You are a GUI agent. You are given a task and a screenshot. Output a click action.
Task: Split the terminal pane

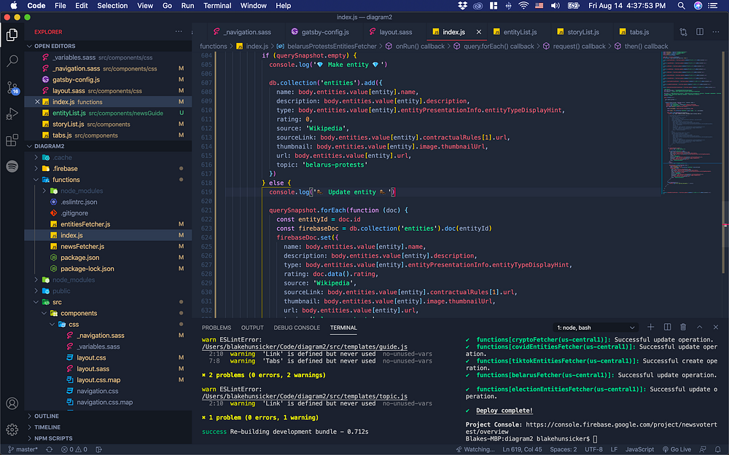tap(666, 328)
